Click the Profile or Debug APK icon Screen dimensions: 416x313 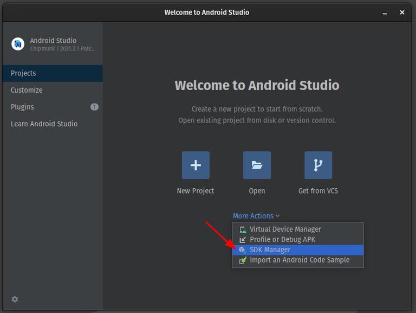pos(243,240)
